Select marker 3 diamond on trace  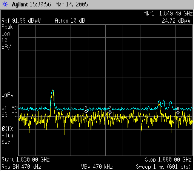coord(178,113)
